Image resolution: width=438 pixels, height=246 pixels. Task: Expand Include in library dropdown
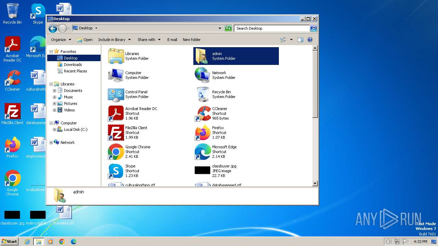(114, 40)
